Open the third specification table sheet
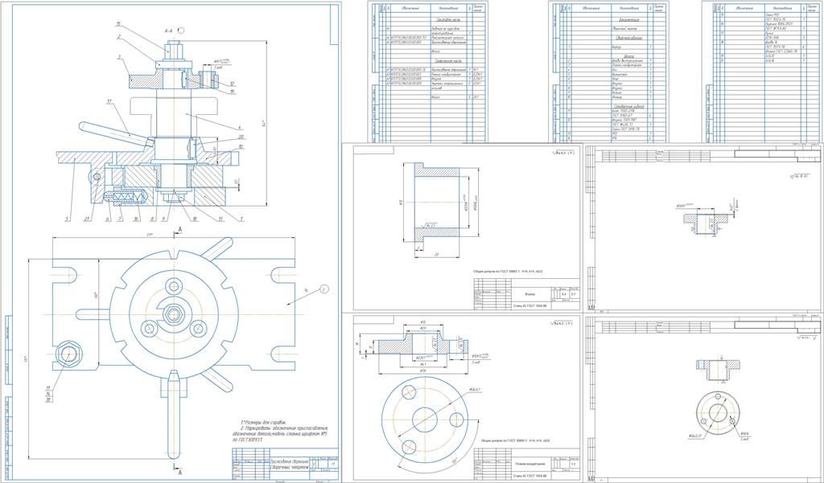 (762, 72)
